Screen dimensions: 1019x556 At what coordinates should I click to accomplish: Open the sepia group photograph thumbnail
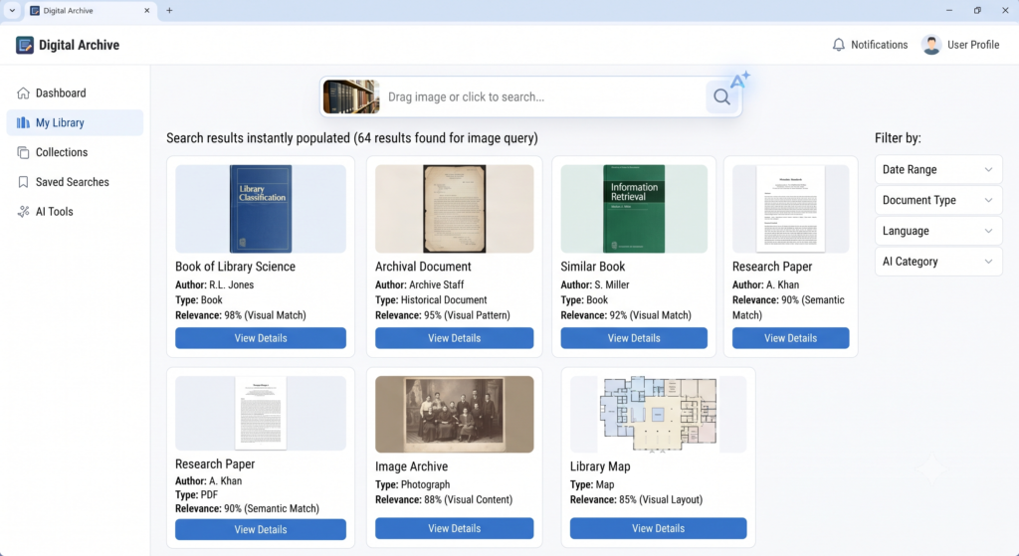[454, 414]
